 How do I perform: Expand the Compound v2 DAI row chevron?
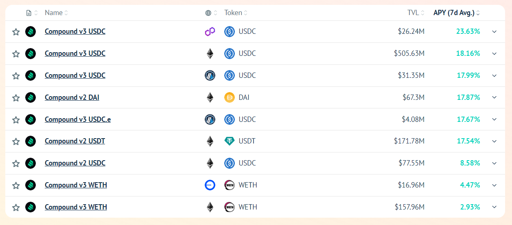pyautogui.click(x=494, y=97)
